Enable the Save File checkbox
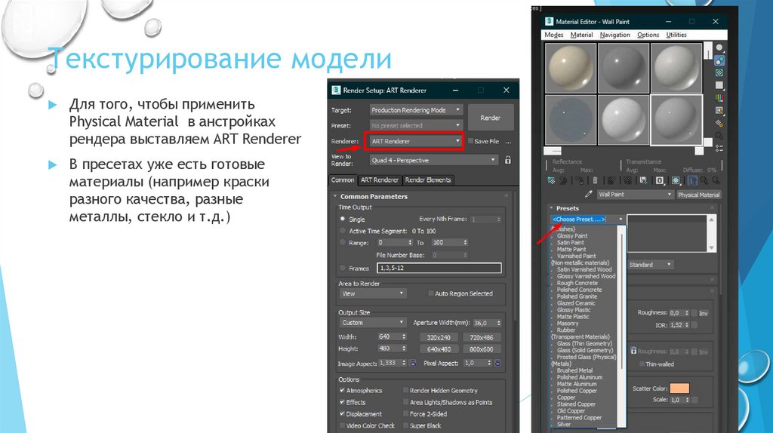The width and height of the screenshot is (773, 433). pos(470,141)
